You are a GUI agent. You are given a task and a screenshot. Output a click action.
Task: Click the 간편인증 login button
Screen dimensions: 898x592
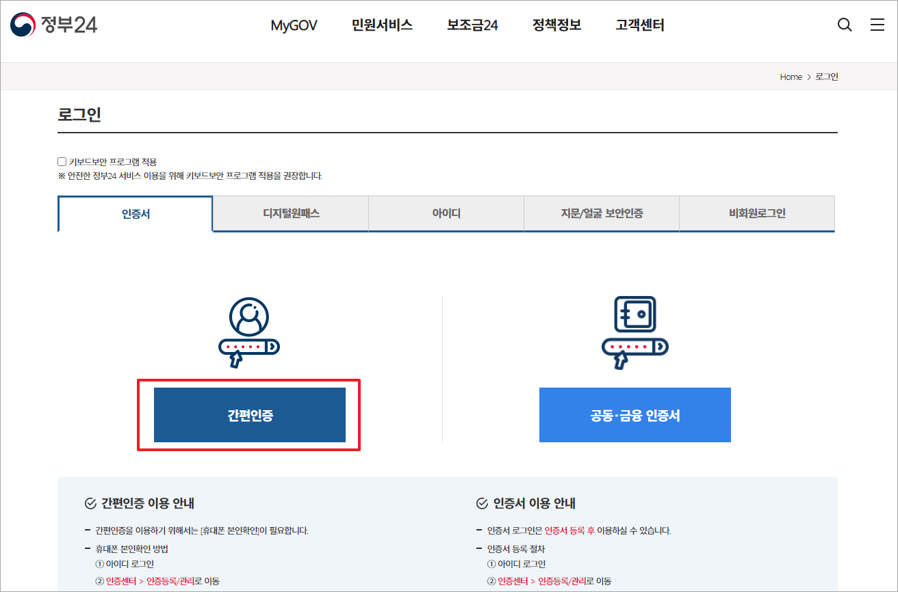pos(249,414)
